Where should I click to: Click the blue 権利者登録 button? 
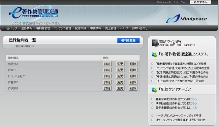pyautogui.click(x=128, y=40)
